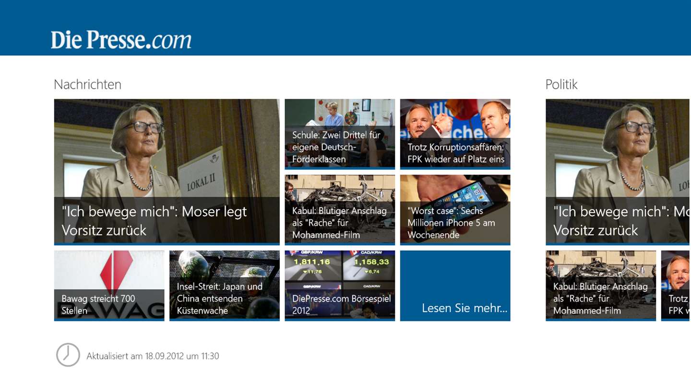This screenshot has height=388, width=691.
Task: Open Kabul Anschlag article in Politik section
Action: point(601,285)
